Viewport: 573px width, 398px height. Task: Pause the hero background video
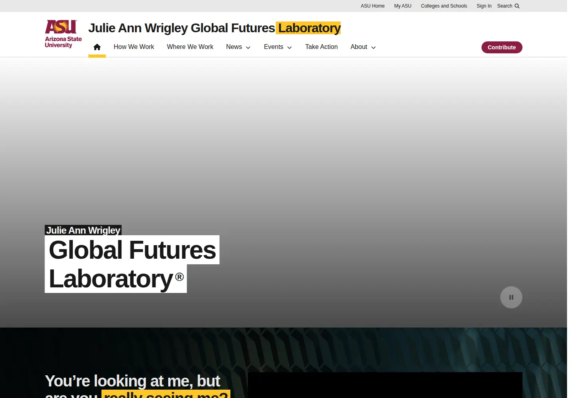point(511,297)
